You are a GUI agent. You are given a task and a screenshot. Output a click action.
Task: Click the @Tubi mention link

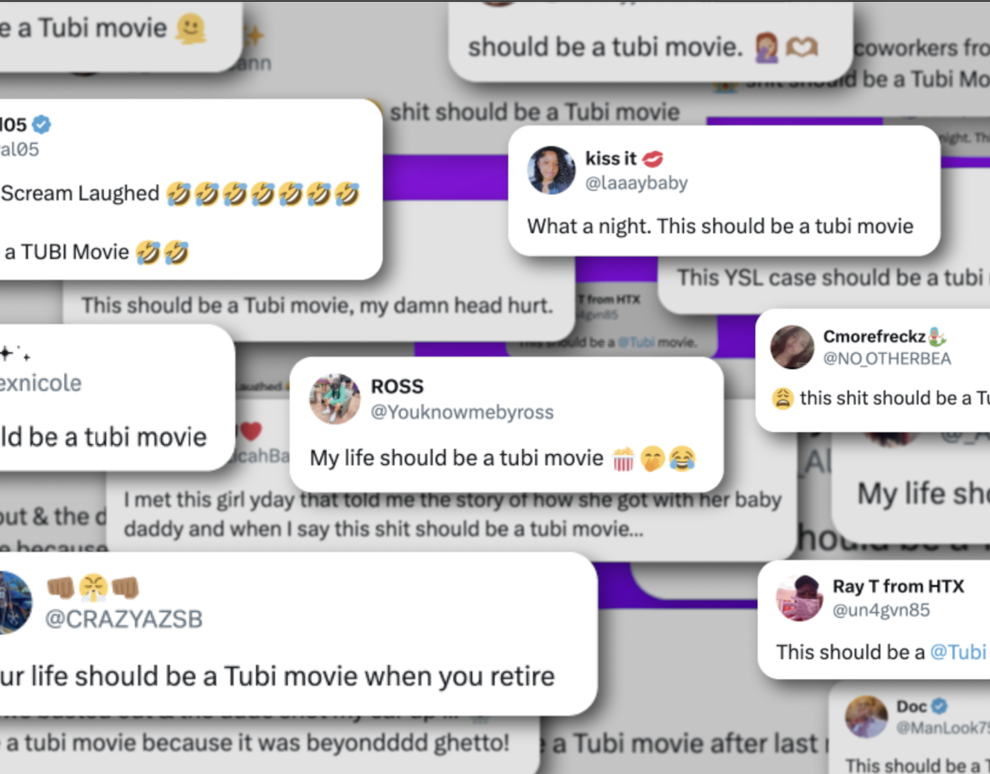point(958,652)
